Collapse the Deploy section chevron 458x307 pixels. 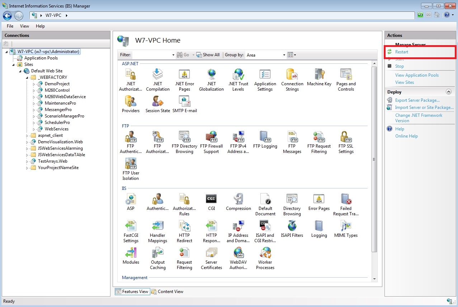[448, 92]
